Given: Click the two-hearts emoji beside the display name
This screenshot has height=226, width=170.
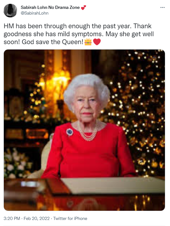Looking at the screenshot, I should (x=84, y=8).
